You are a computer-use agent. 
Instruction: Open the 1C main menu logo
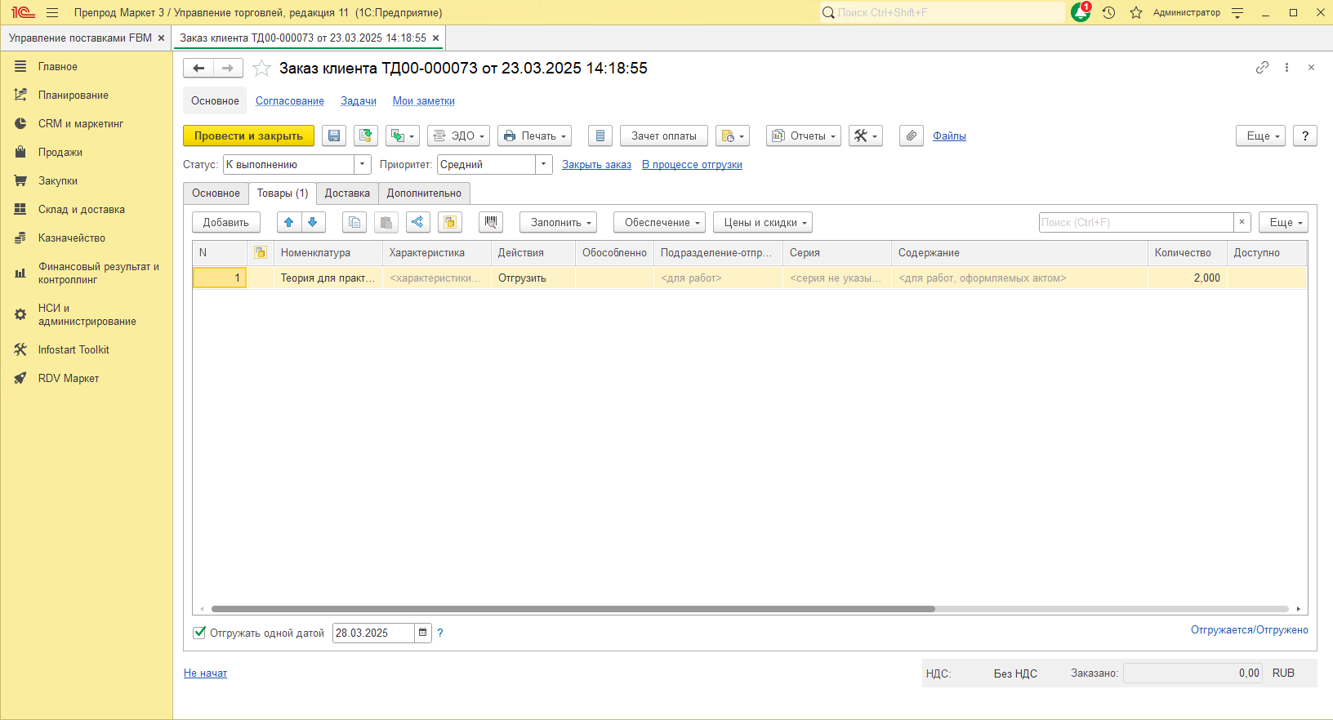pos(23,12)
